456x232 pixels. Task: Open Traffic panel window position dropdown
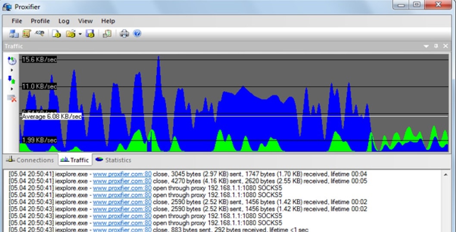coord(426,46)
